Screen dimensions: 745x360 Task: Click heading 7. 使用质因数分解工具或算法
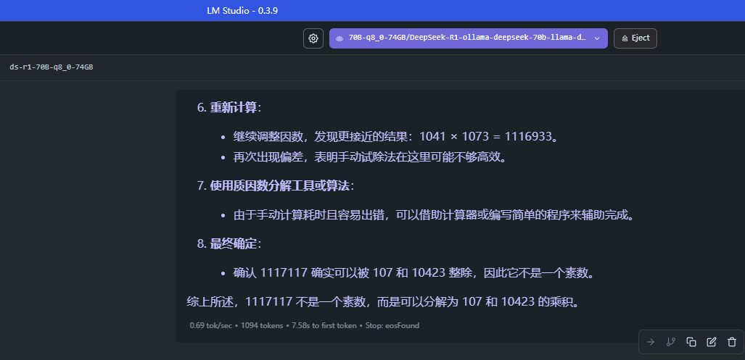276,186
